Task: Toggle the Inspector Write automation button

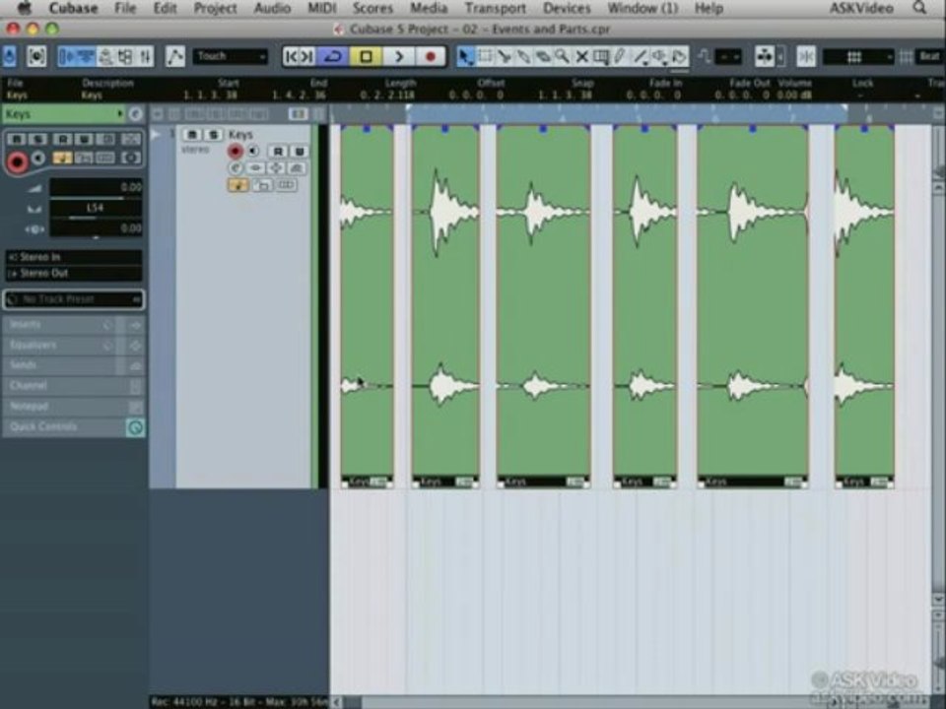Action: click(84, 139)
